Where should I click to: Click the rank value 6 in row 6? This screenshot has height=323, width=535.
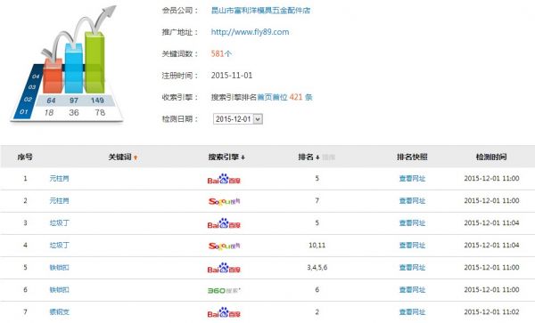pyautogui.click(x=317, y=290)
